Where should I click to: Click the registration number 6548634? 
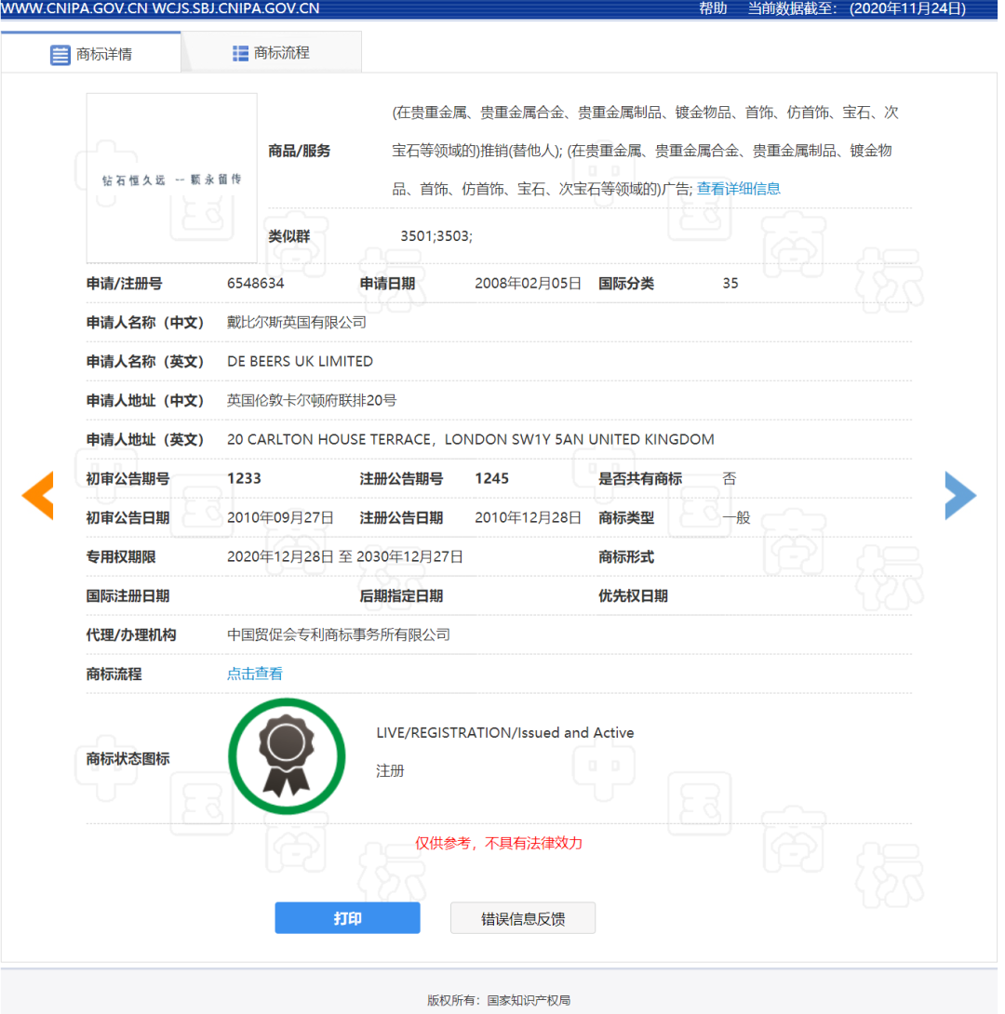click(x=256, y=283)
